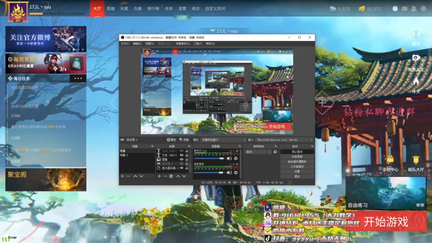Open the 麦克风/Aux gear settings in mixer
432x243 pixels.
tap(236, 158)
